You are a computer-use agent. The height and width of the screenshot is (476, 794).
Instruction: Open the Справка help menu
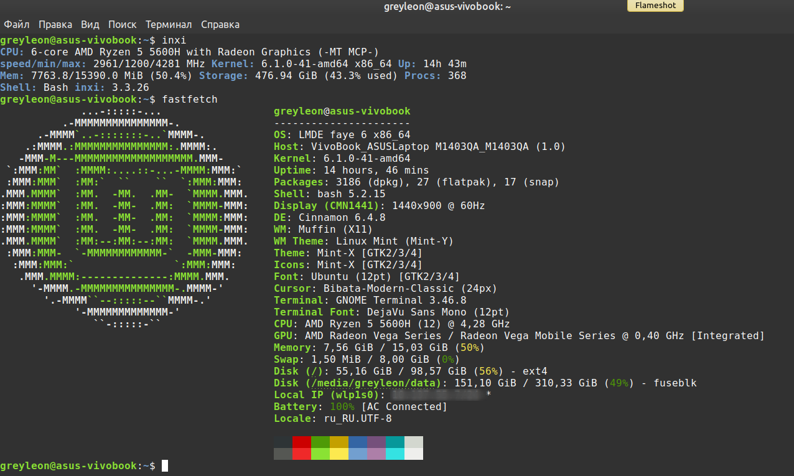[220, 25]
